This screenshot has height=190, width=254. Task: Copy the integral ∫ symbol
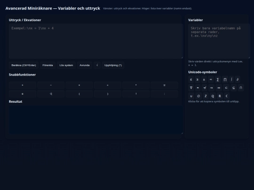(231, 79)
